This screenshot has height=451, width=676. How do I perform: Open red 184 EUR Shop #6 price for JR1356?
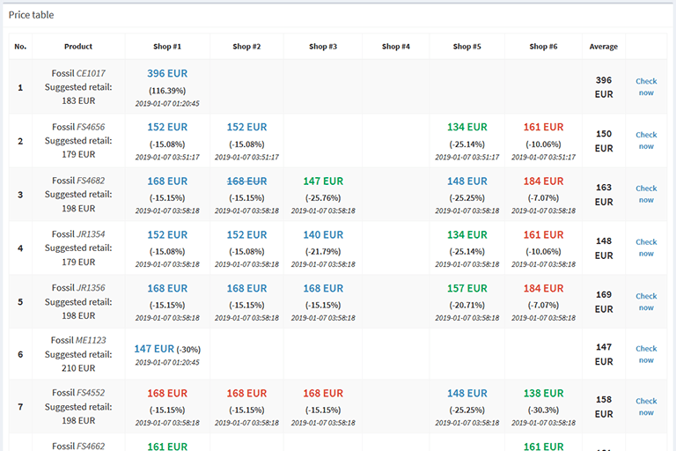coord(543,288)
